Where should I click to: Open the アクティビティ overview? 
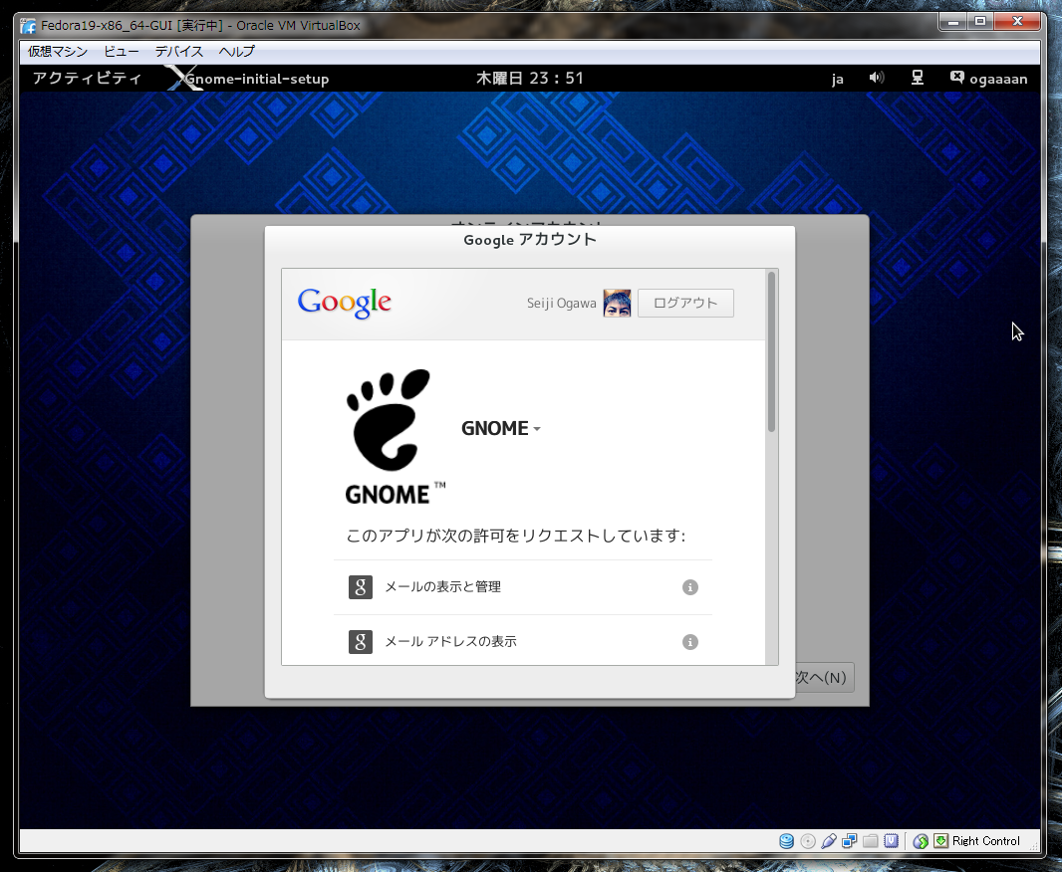[x=88, y=79]
